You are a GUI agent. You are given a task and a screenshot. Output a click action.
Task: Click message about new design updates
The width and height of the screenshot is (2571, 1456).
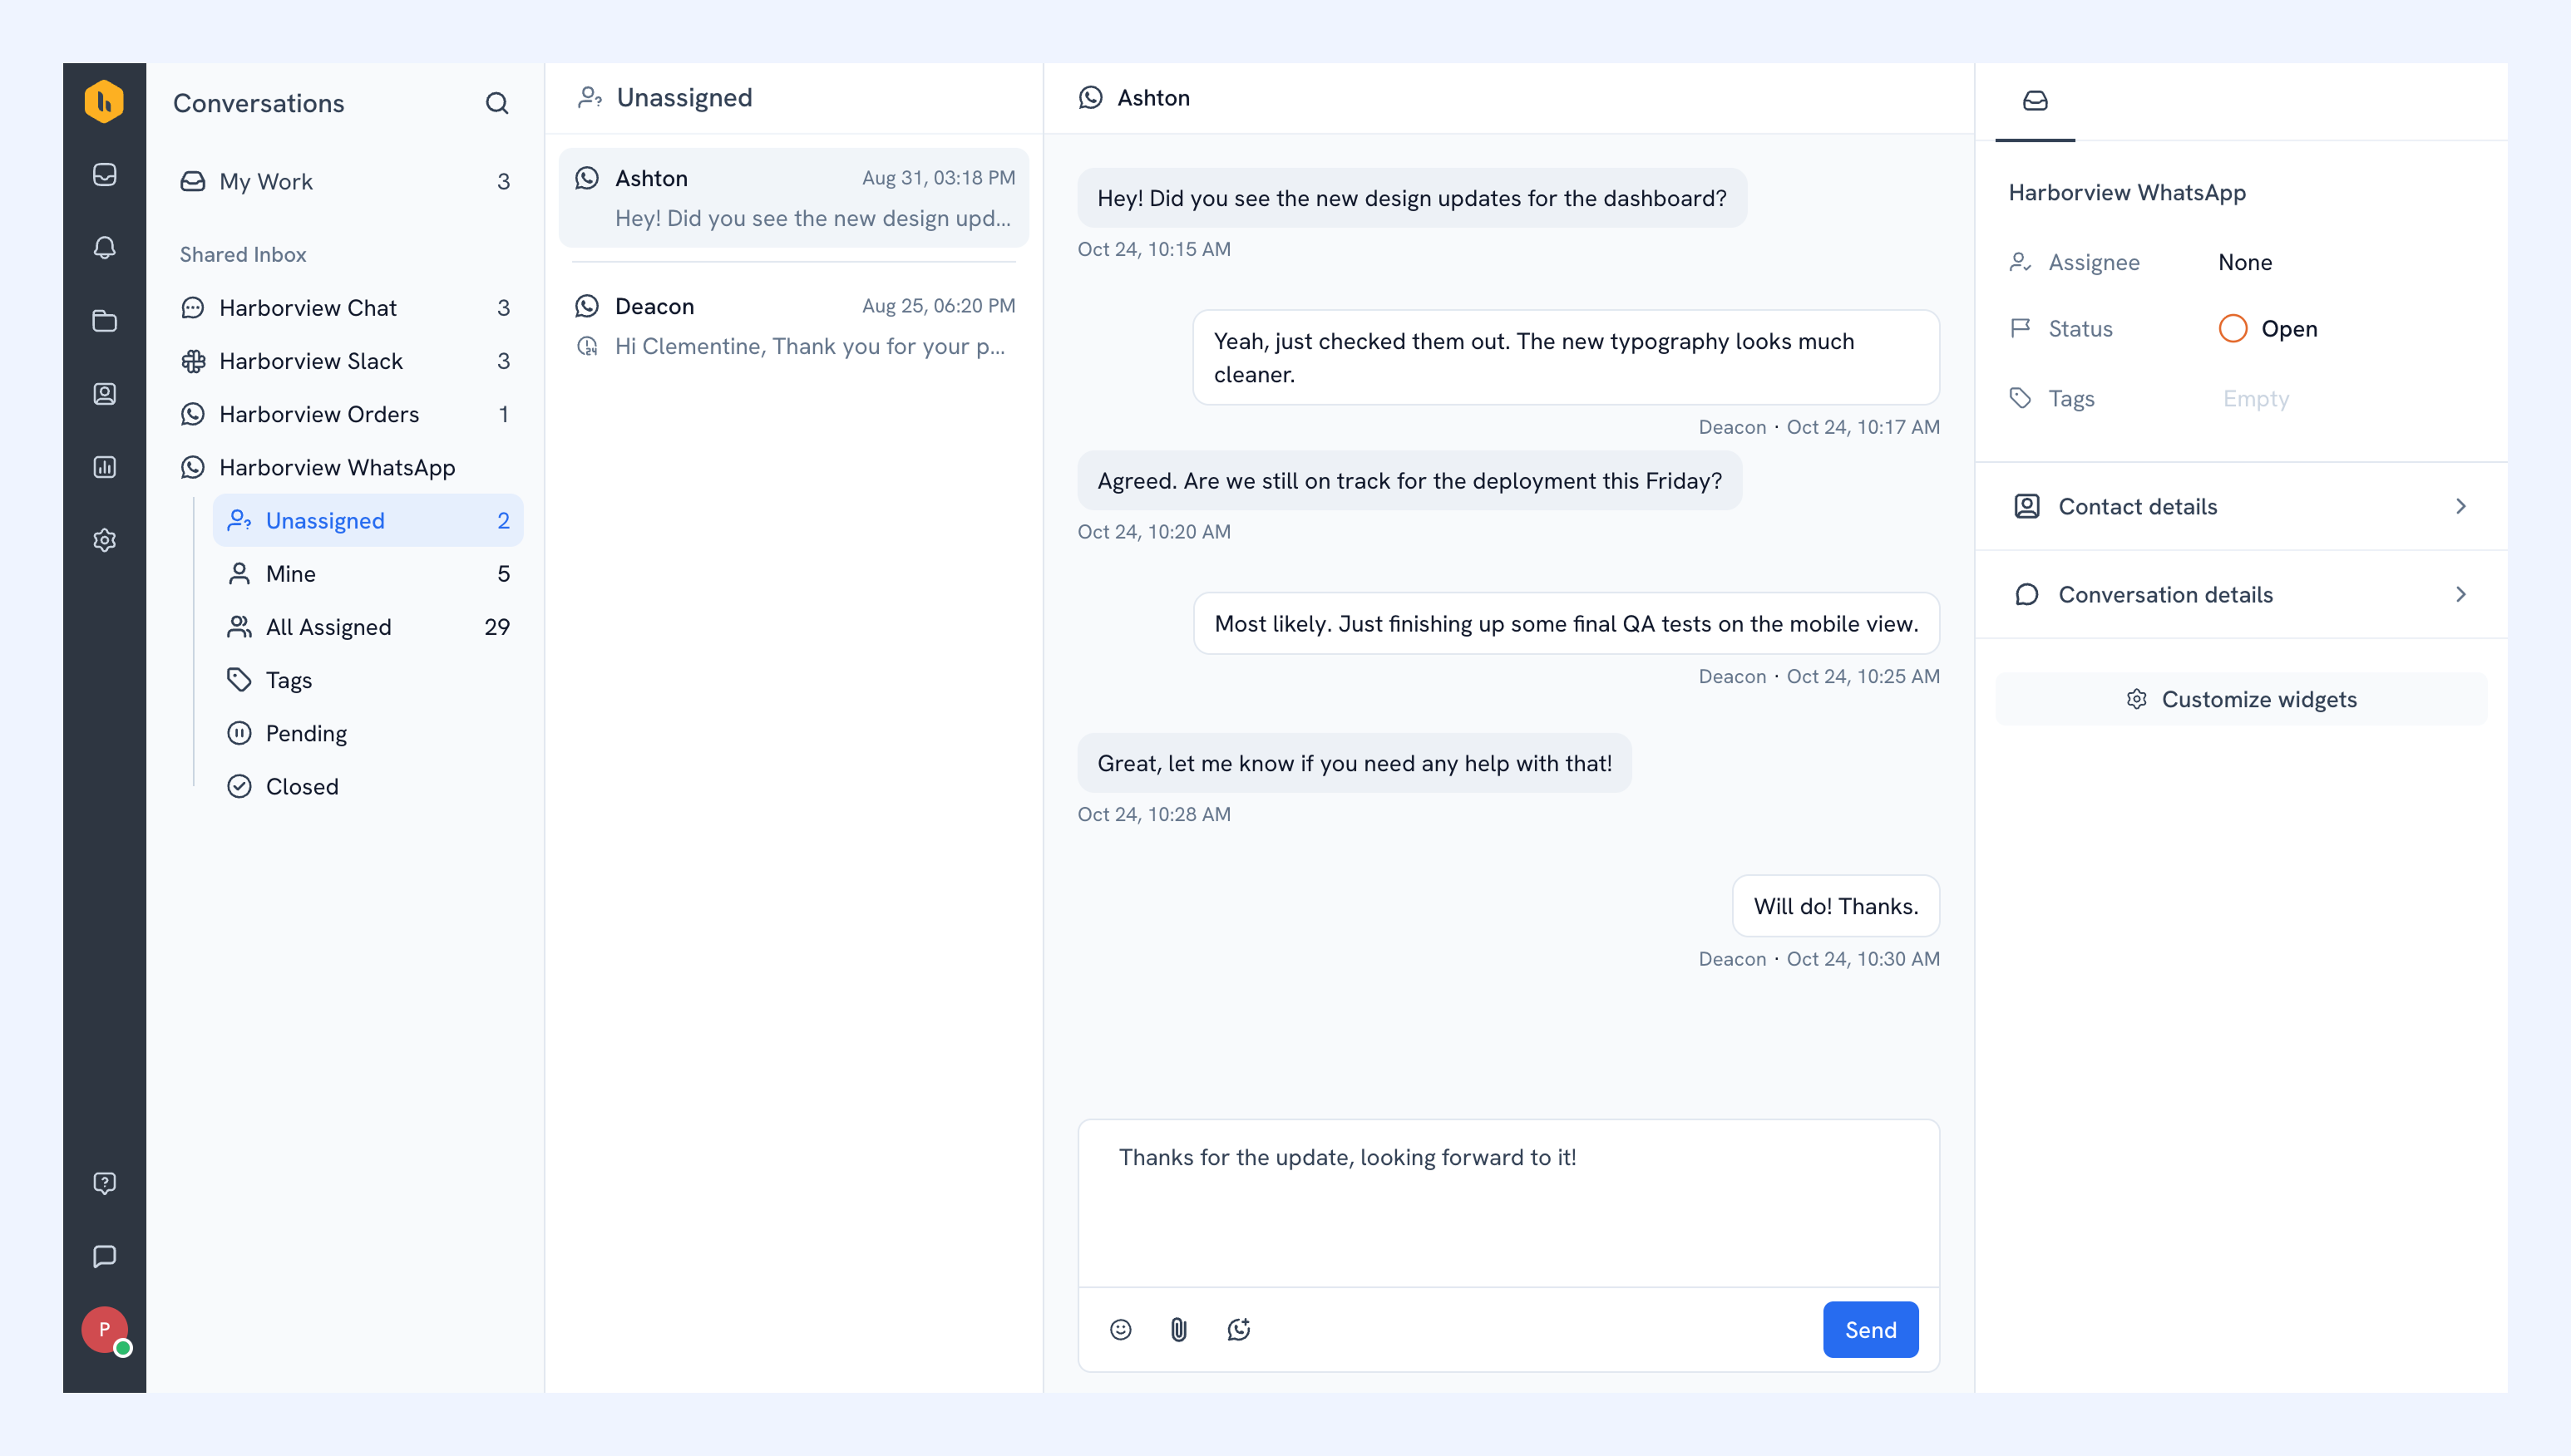click(x=1412, y=198)
